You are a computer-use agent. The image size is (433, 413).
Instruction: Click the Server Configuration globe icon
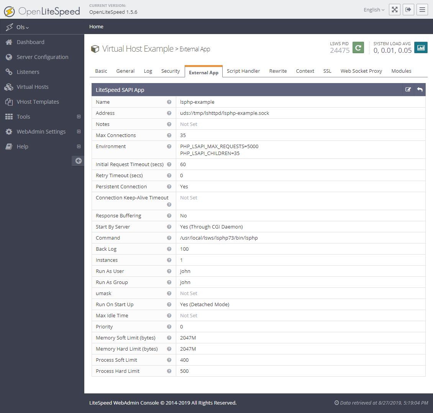tap(9, 57)
